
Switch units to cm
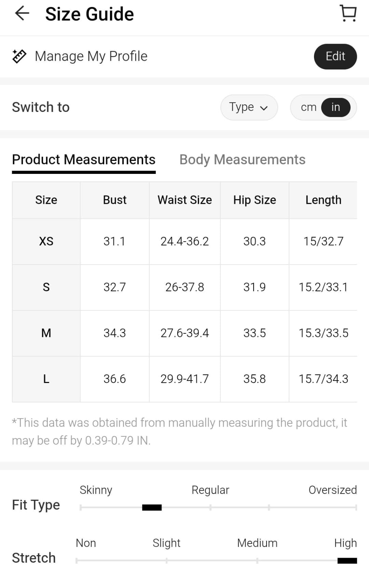(309, 107)
